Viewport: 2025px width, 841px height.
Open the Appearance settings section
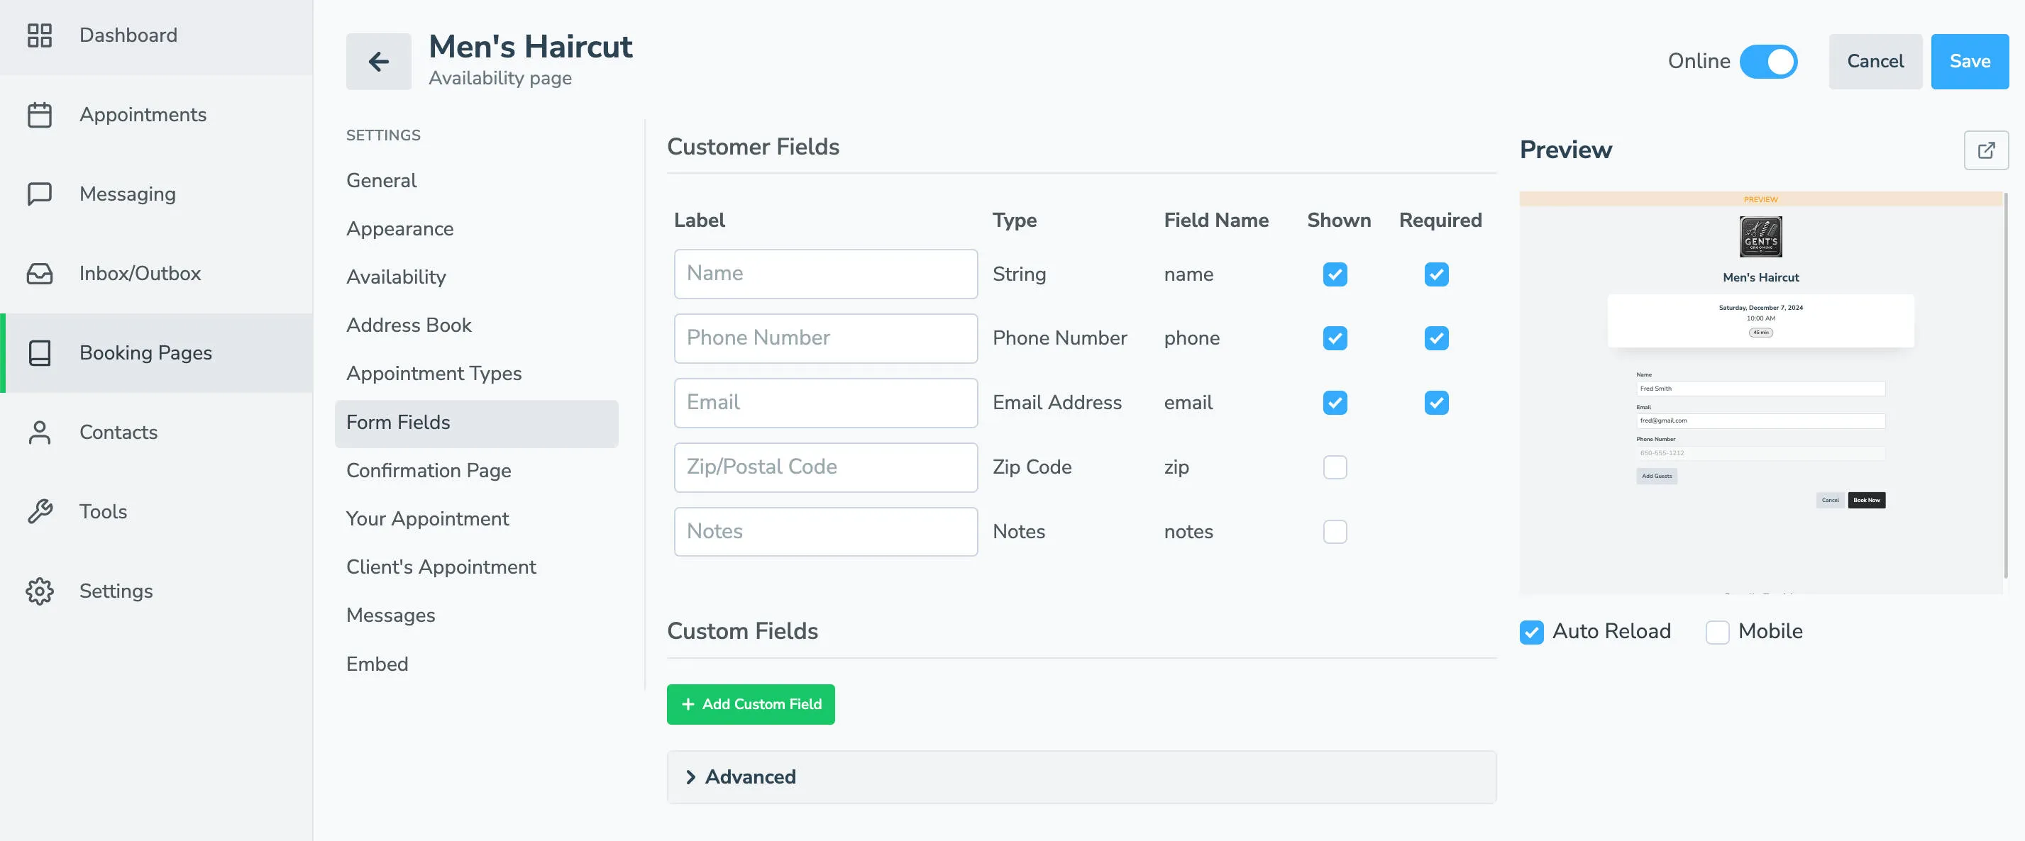400,229
